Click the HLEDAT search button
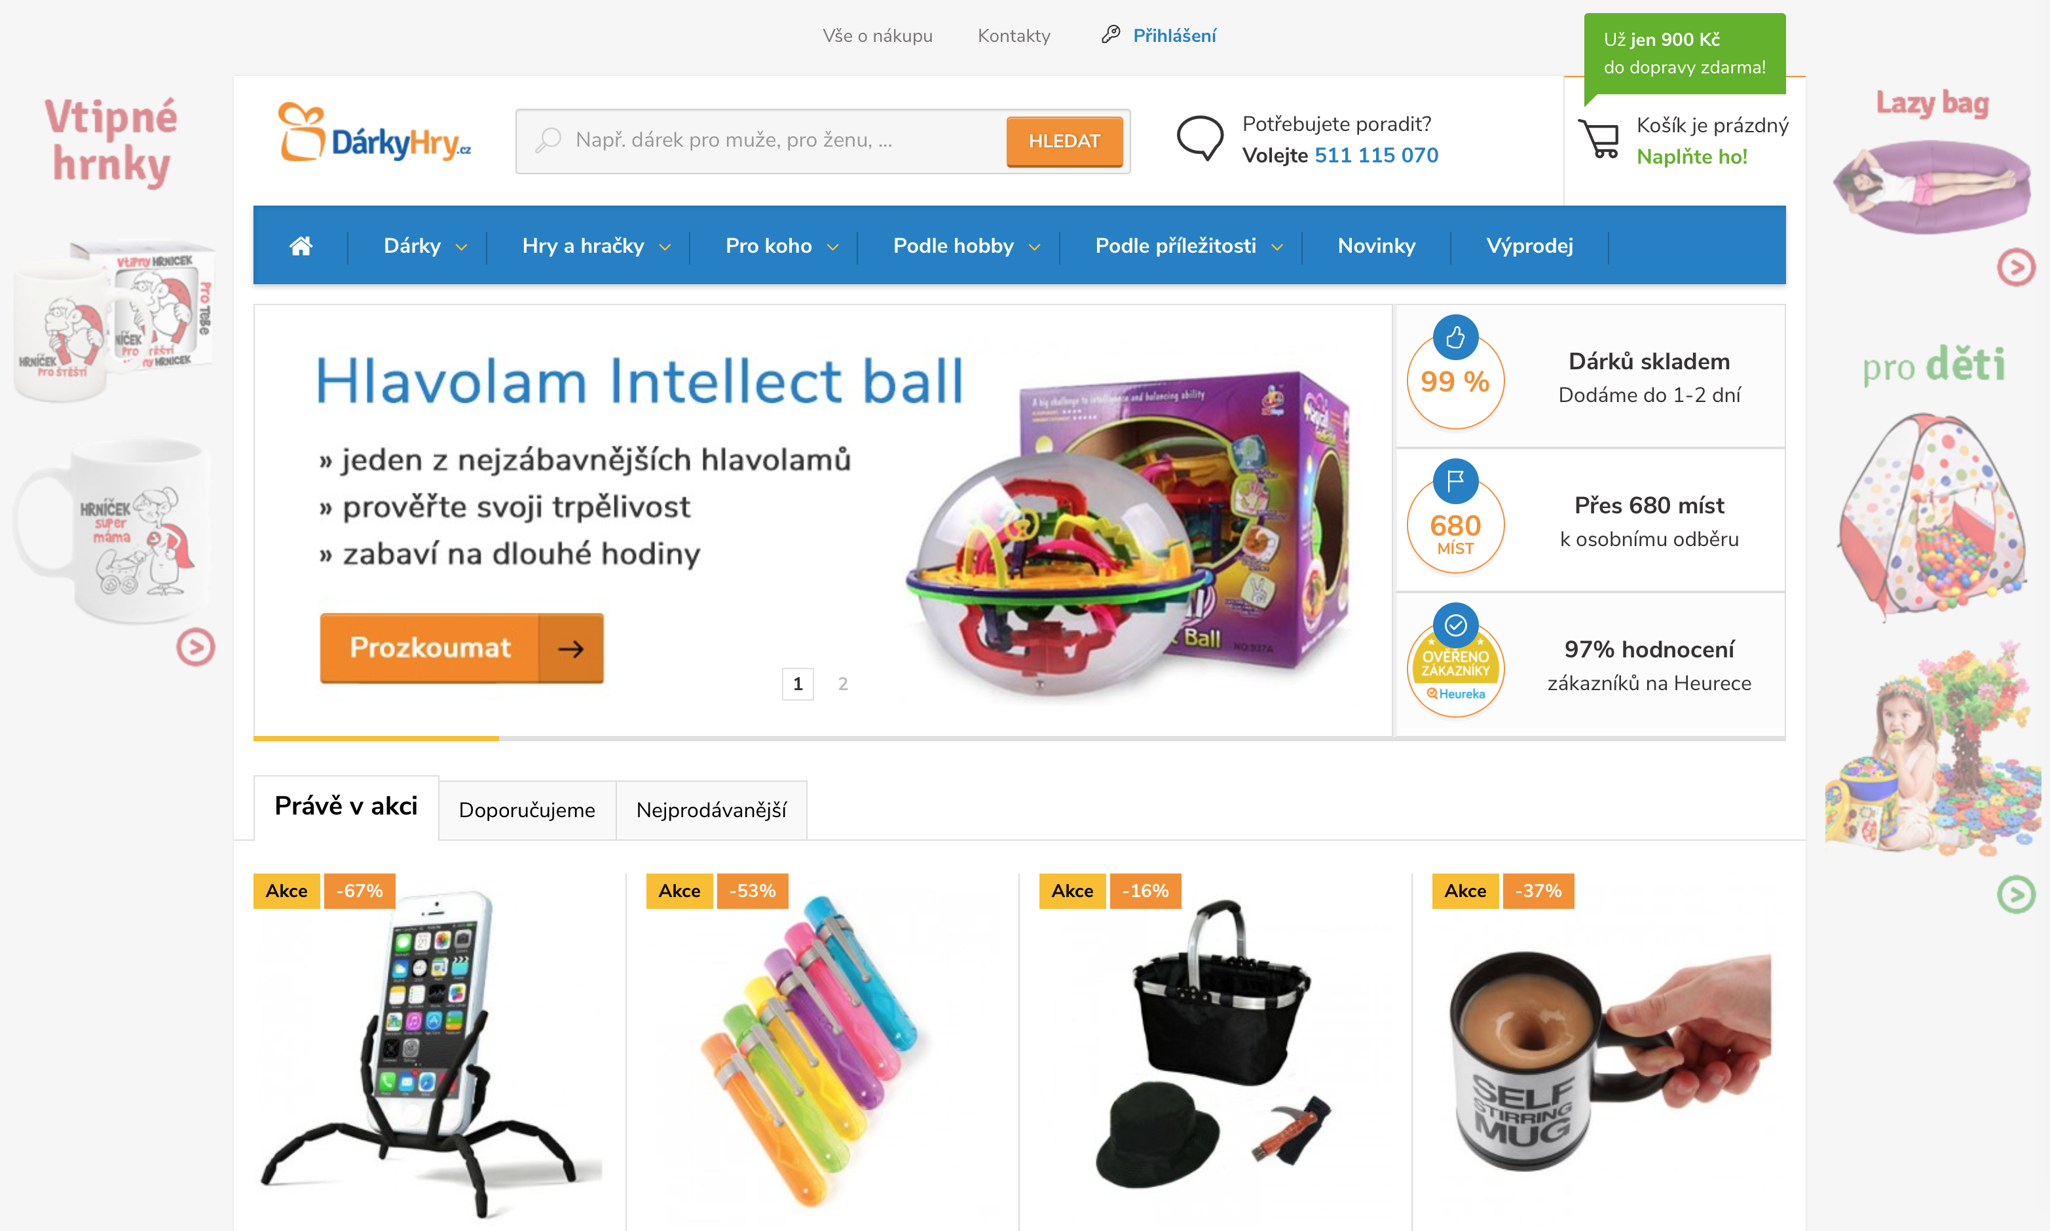The image size is (2050, 1231). point(1064,141)
